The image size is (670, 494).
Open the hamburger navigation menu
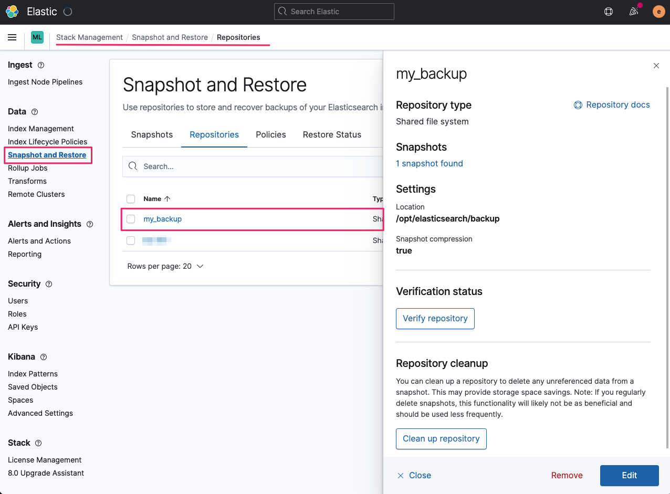12,37
